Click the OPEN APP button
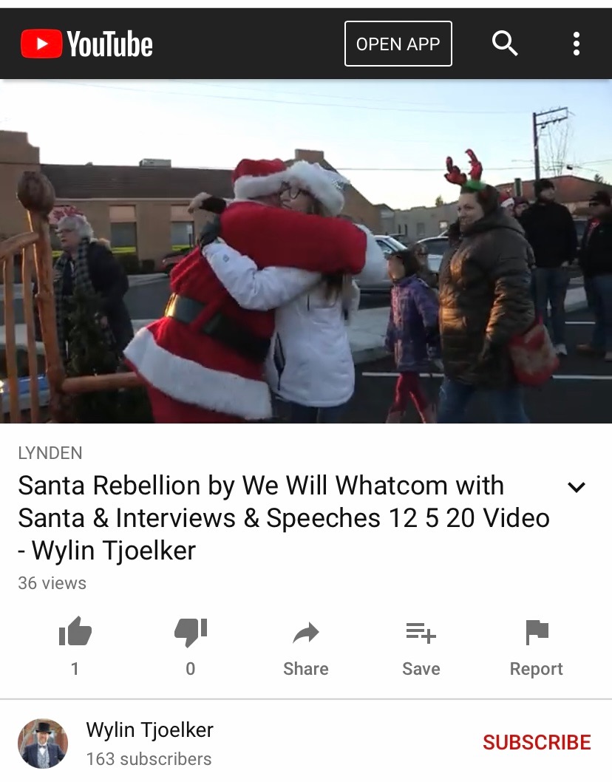Screen dimensions: 612x782 pos(398,44)
